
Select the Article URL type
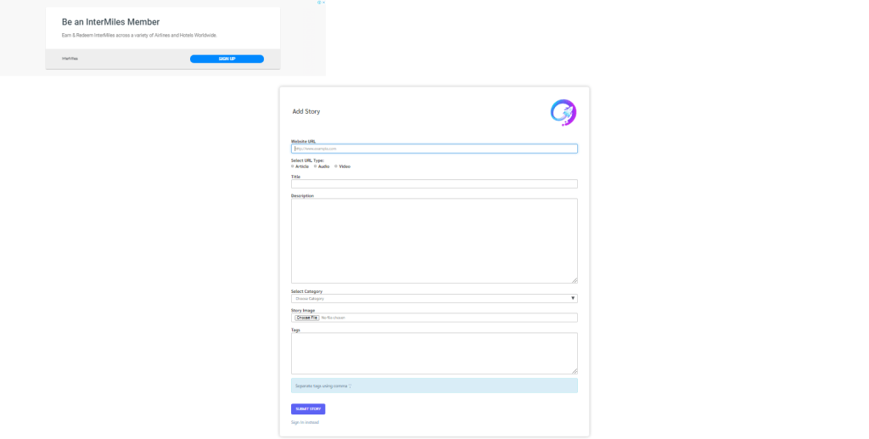pos(293,166)
